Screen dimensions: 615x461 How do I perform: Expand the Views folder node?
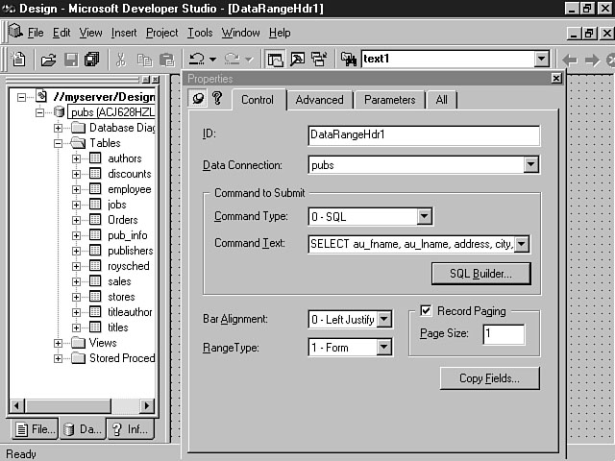tap(59, 343)
